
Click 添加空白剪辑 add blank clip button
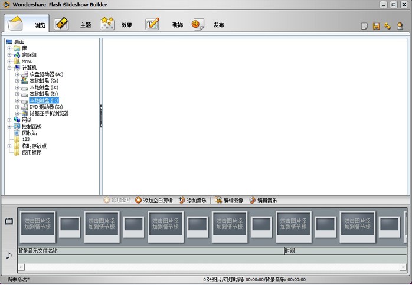tap(154, 201)
